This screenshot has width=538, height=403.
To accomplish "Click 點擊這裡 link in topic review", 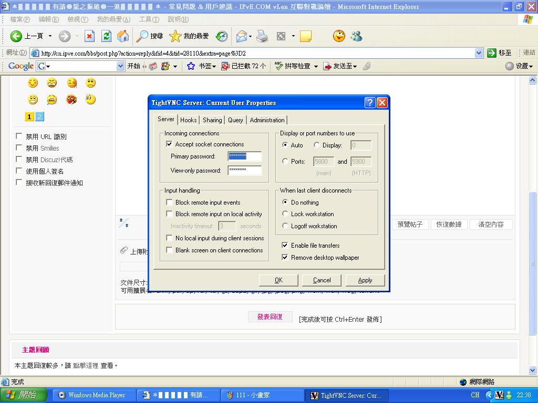I will click(x=86, y=366).
